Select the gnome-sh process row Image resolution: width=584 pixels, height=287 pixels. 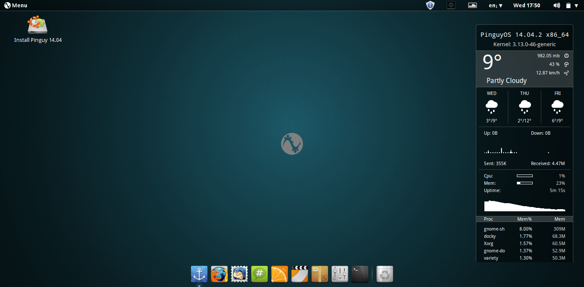tap(525, 229)
